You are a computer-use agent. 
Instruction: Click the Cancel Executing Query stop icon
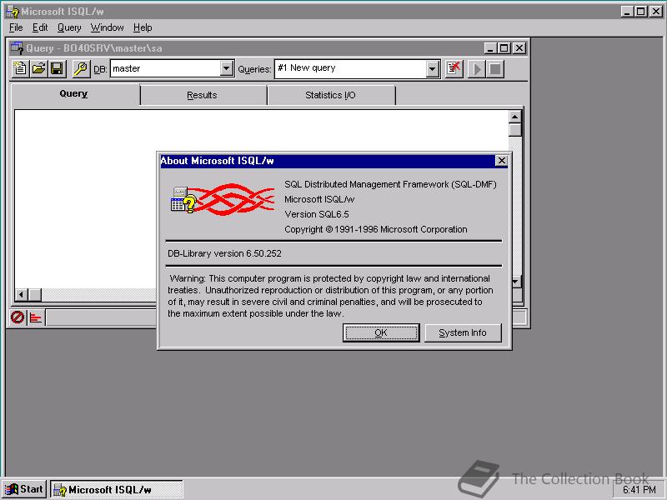coord(495,68)
